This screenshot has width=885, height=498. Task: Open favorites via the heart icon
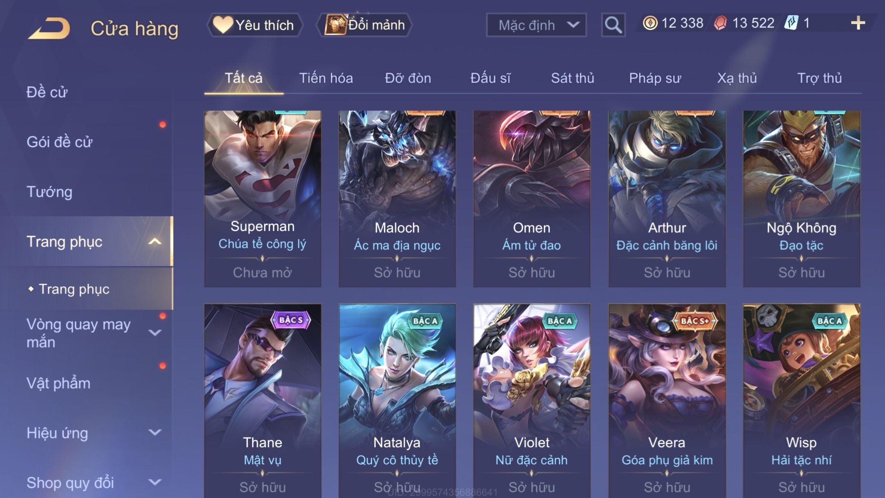pyautogui.click(x=222, y=24)
